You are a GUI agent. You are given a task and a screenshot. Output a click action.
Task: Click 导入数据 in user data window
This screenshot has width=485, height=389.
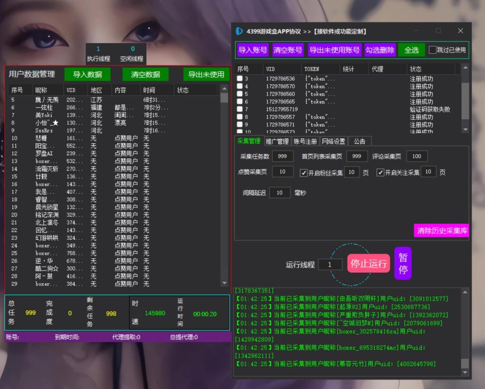[x=88, y=74]
